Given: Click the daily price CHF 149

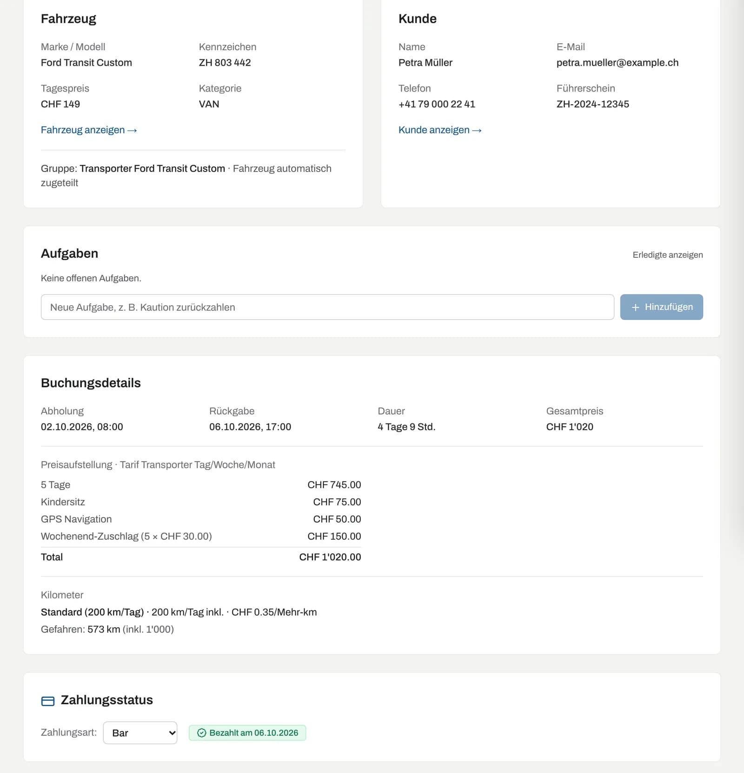Looking at the screenshot, I should click(x=60, y=104).
